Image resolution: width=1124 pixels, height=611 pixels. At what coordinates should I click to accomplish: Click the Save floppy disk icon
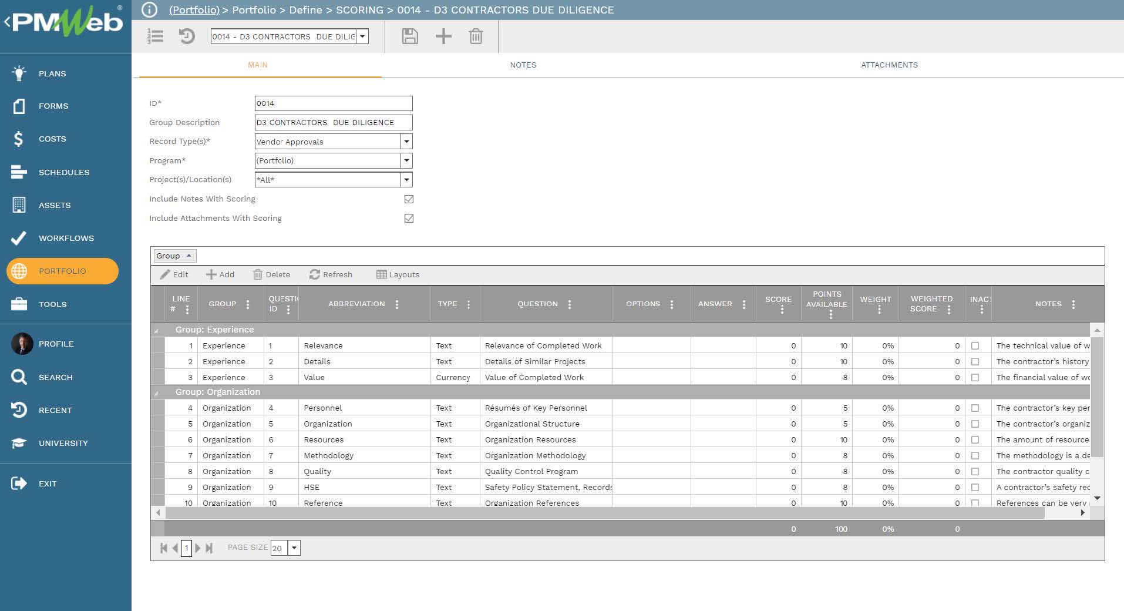[409, 36]
